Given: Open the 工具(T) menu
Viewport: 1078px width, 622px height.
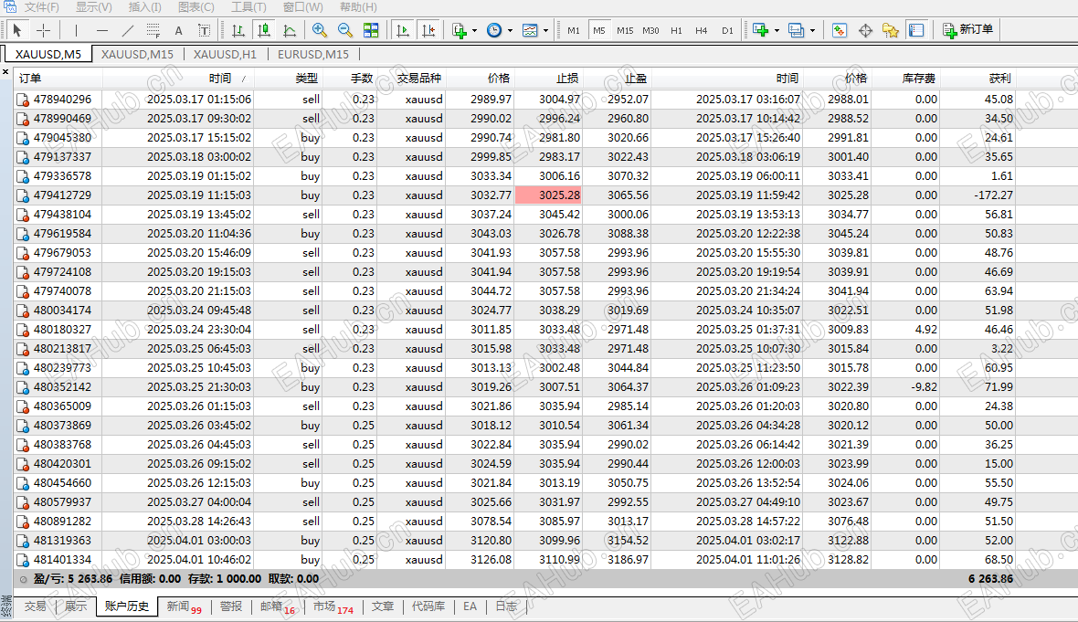Looking at the screenshot, I should (x=248, y=7).
